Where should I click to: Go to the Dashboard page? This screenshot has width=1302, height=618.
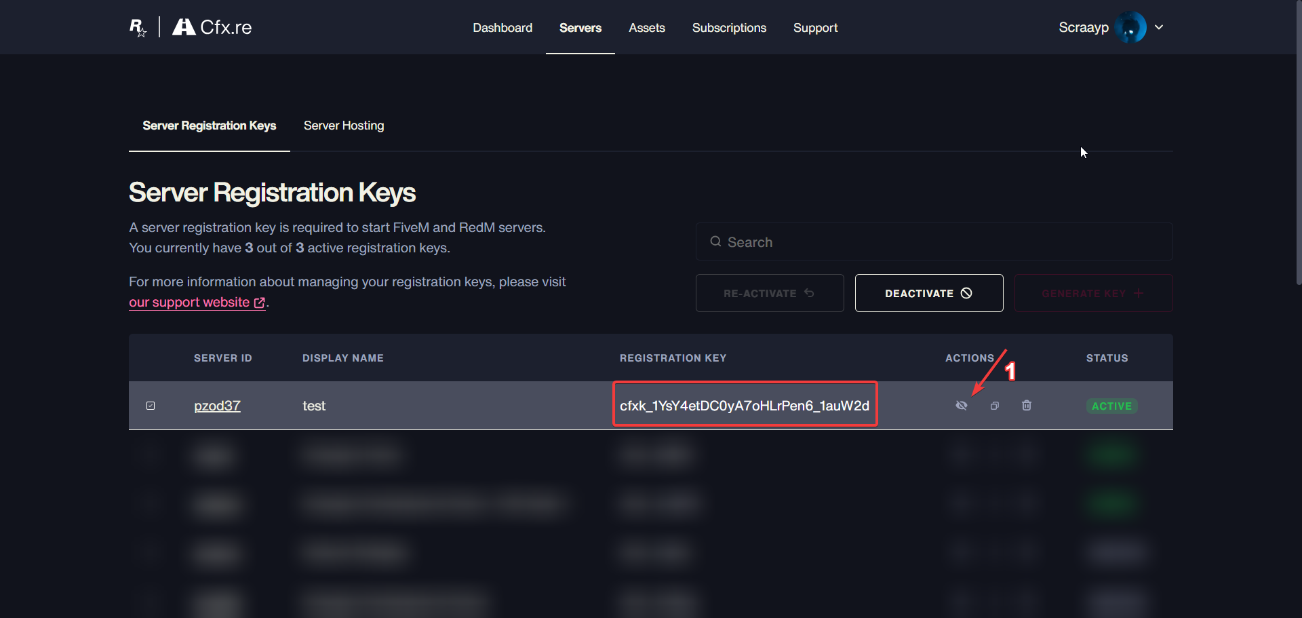click(502, 28)
